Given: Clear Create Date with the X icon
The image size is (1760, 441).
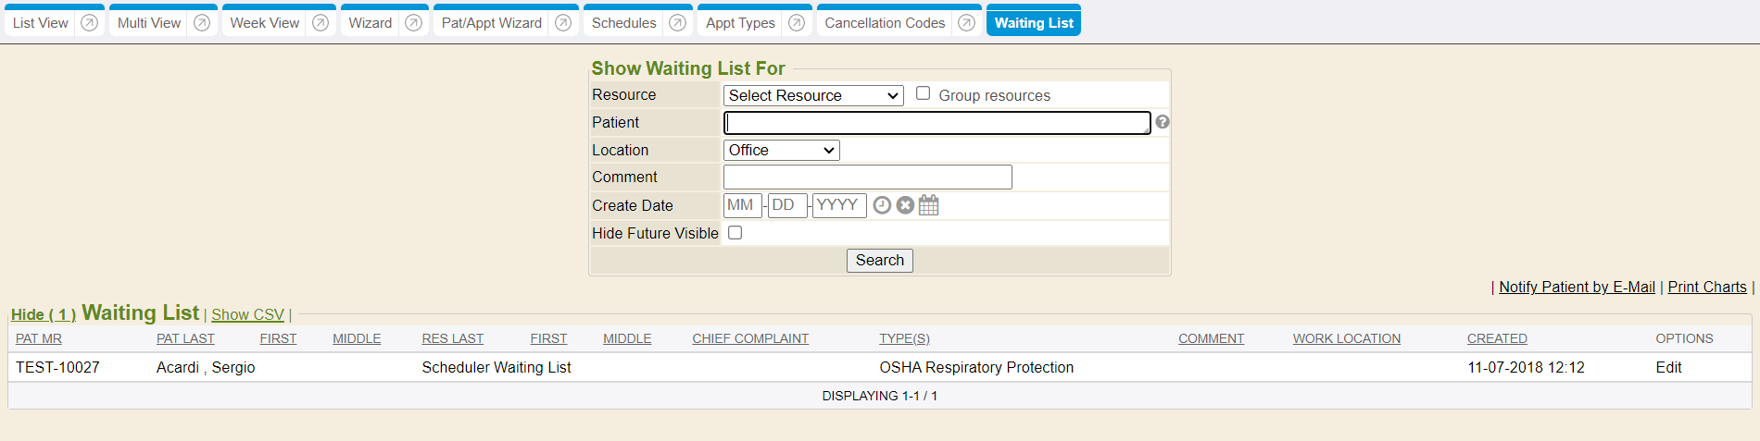Looking at the screenshot, I should point(905,205).
